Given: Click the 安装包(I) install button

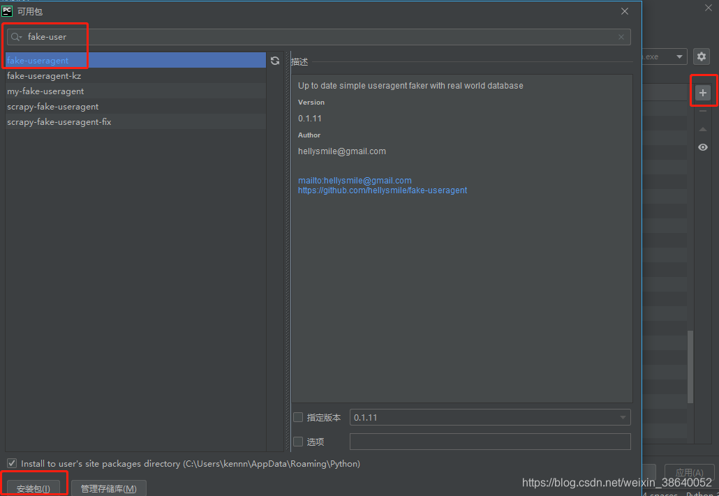Looking at the screenshot, I should coord(34,488).
